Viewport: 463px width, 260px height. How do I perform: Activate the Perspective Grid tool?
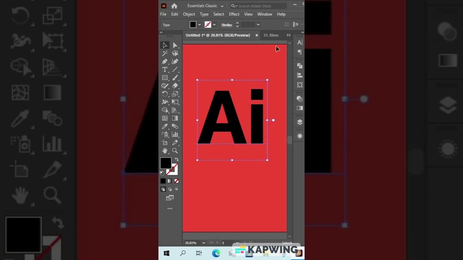tap(175, 110)
